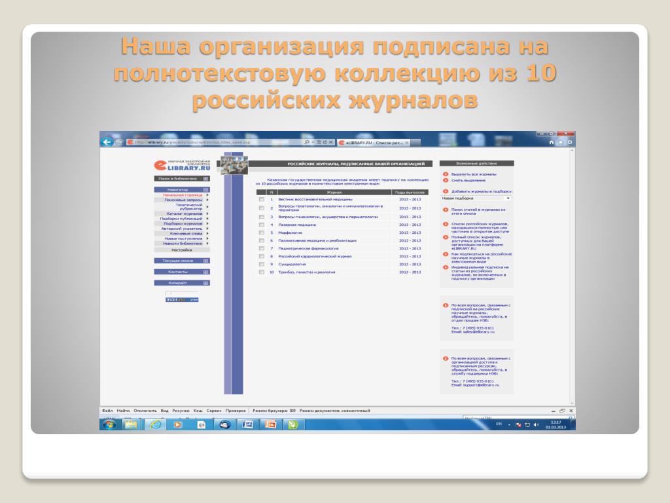Open the 'Сервис' developer tools menu

[214, 411]
